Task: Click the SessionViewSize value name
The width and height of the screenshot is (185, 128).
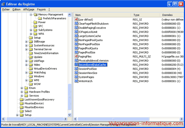Action: coord(88,73)
